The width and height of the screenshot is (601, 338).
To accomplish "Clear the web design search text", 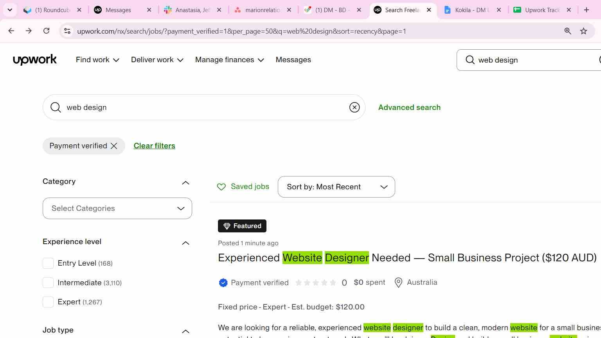I will [x=354, y=107].
